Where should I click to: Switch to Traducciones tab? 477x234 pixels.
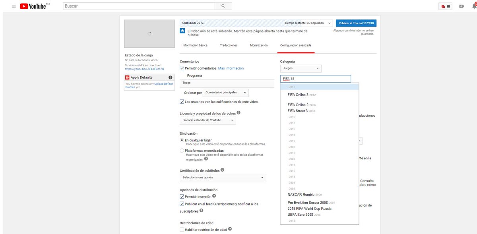pyautogui.click(x=229, y=45)
